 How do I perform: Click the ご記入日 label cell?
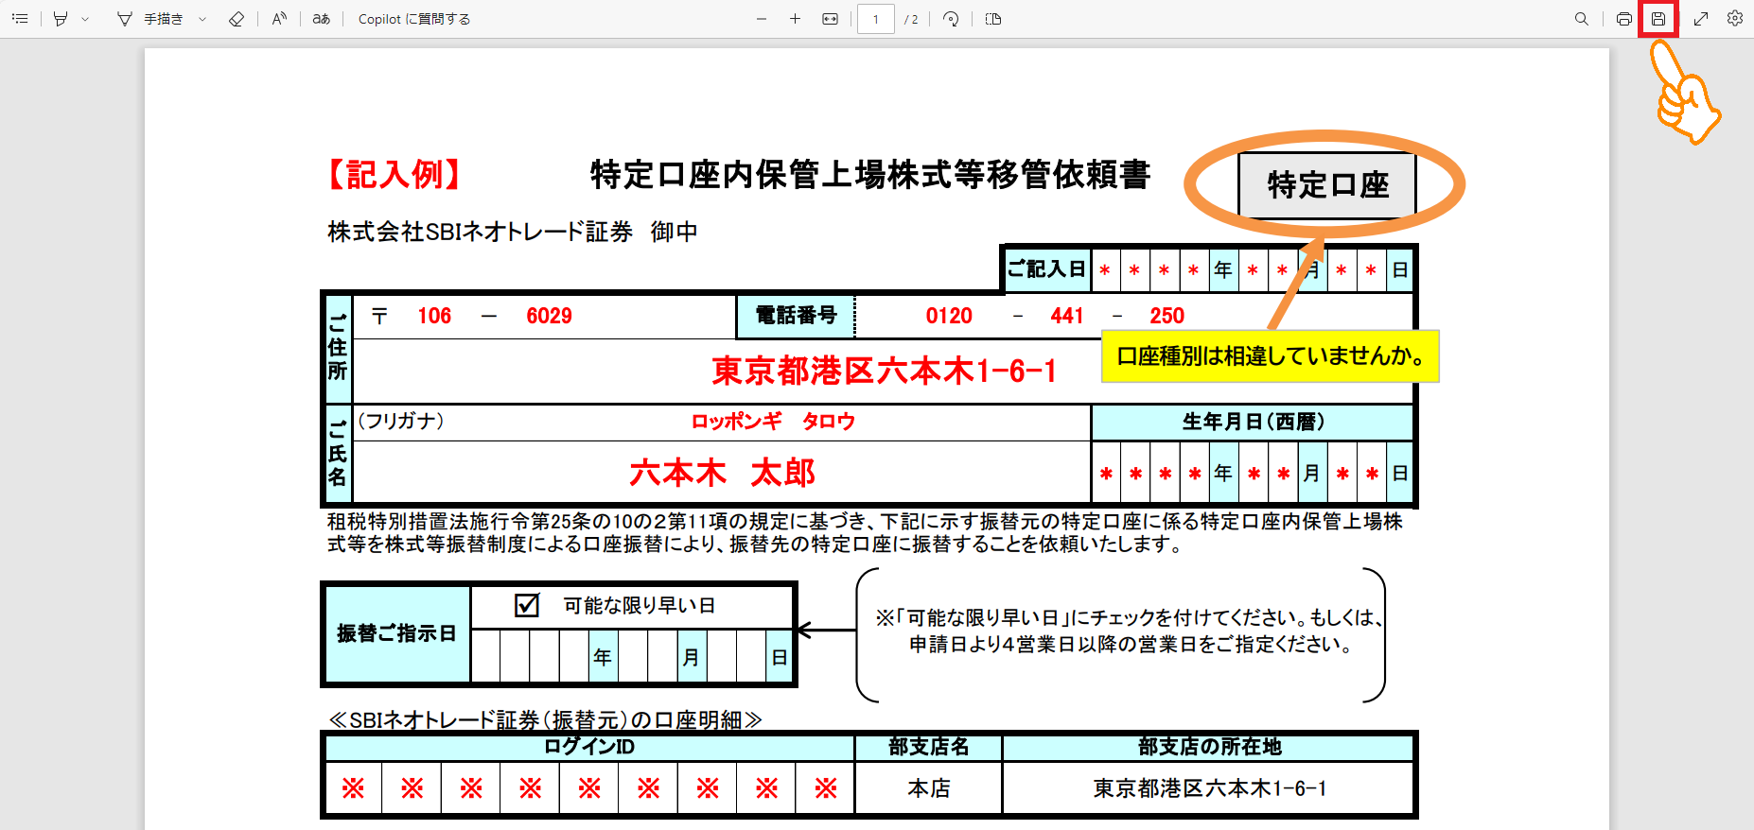(1046, 269)
